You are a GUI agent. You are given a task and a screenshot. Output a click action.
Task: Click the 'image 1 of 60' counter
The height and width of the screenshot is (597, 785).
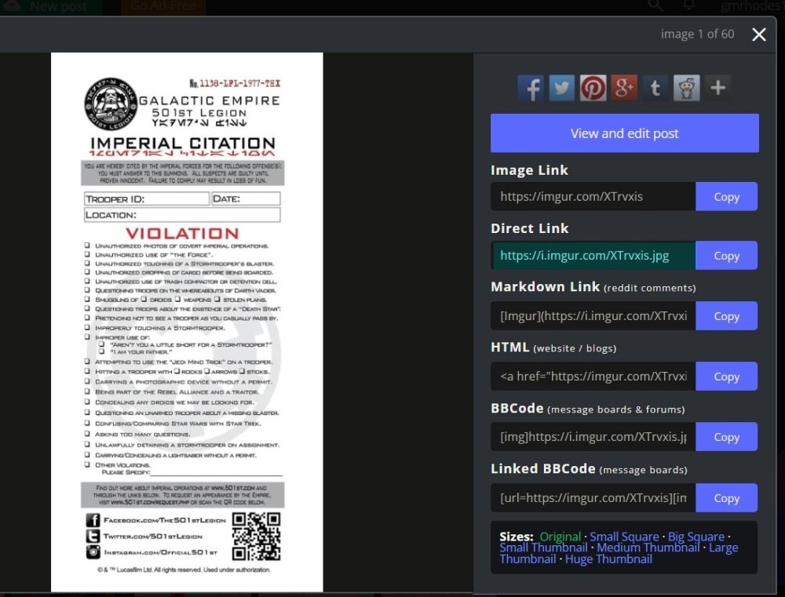(697, 34)
